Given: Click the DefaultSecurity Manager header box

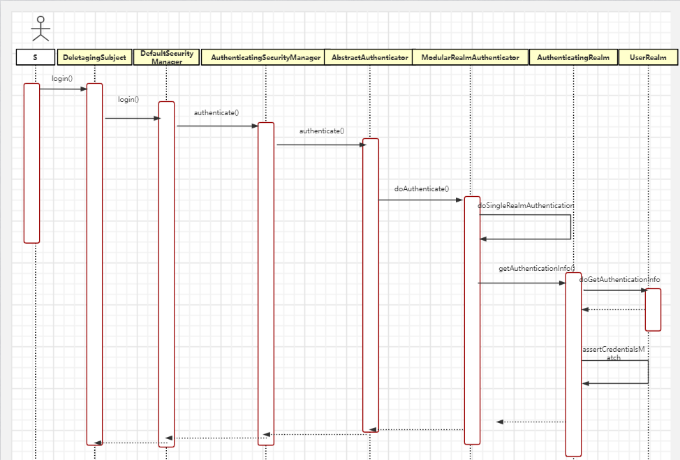Looking at the screenshot, I should [167, 57].
